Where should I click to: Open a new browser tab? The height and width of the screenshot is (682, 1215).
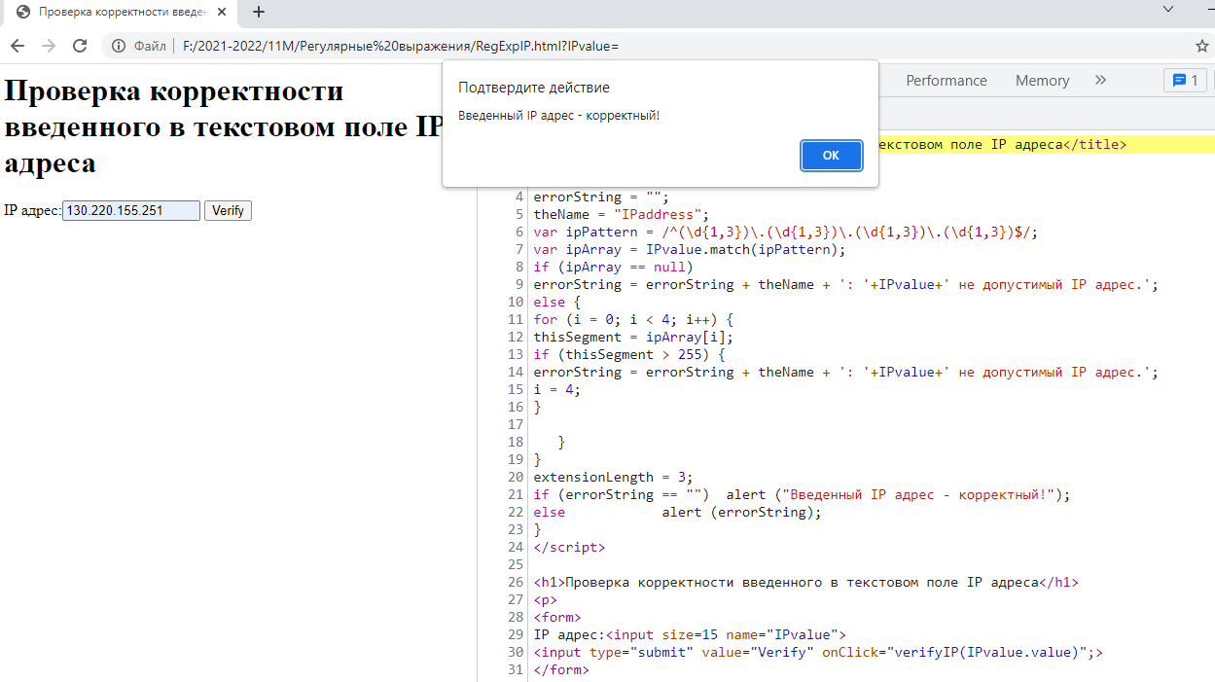pyautogui.click(x=259, y=13)
